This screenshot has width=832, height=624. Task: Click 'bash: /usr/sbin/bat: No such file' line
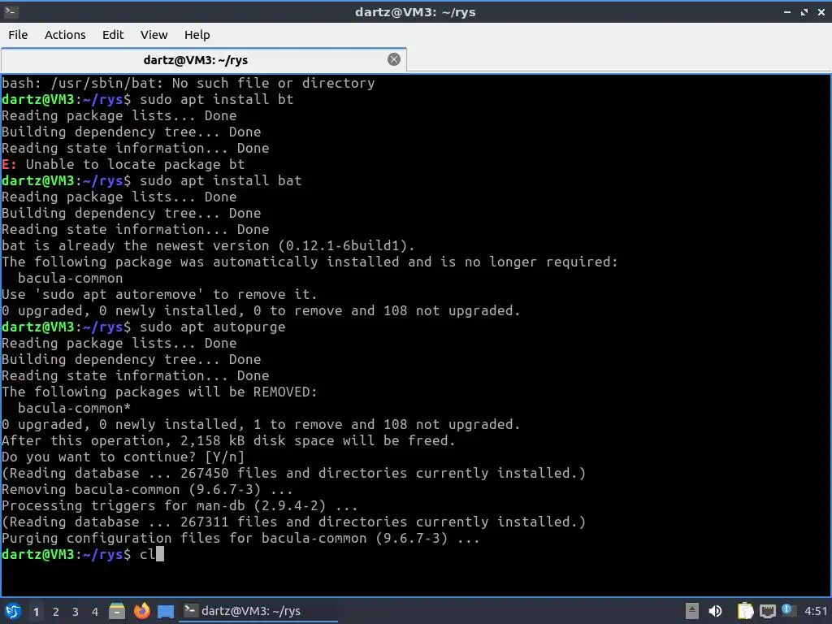click(188, 84)
